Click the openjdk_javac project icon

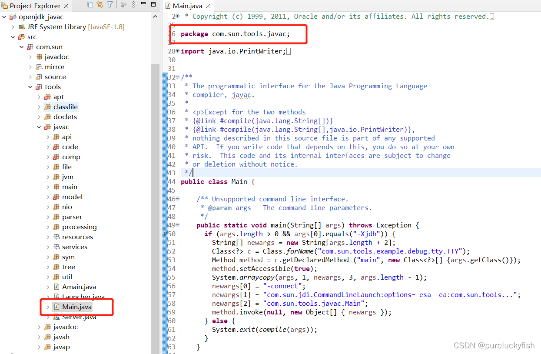click(x=13, y=17)
